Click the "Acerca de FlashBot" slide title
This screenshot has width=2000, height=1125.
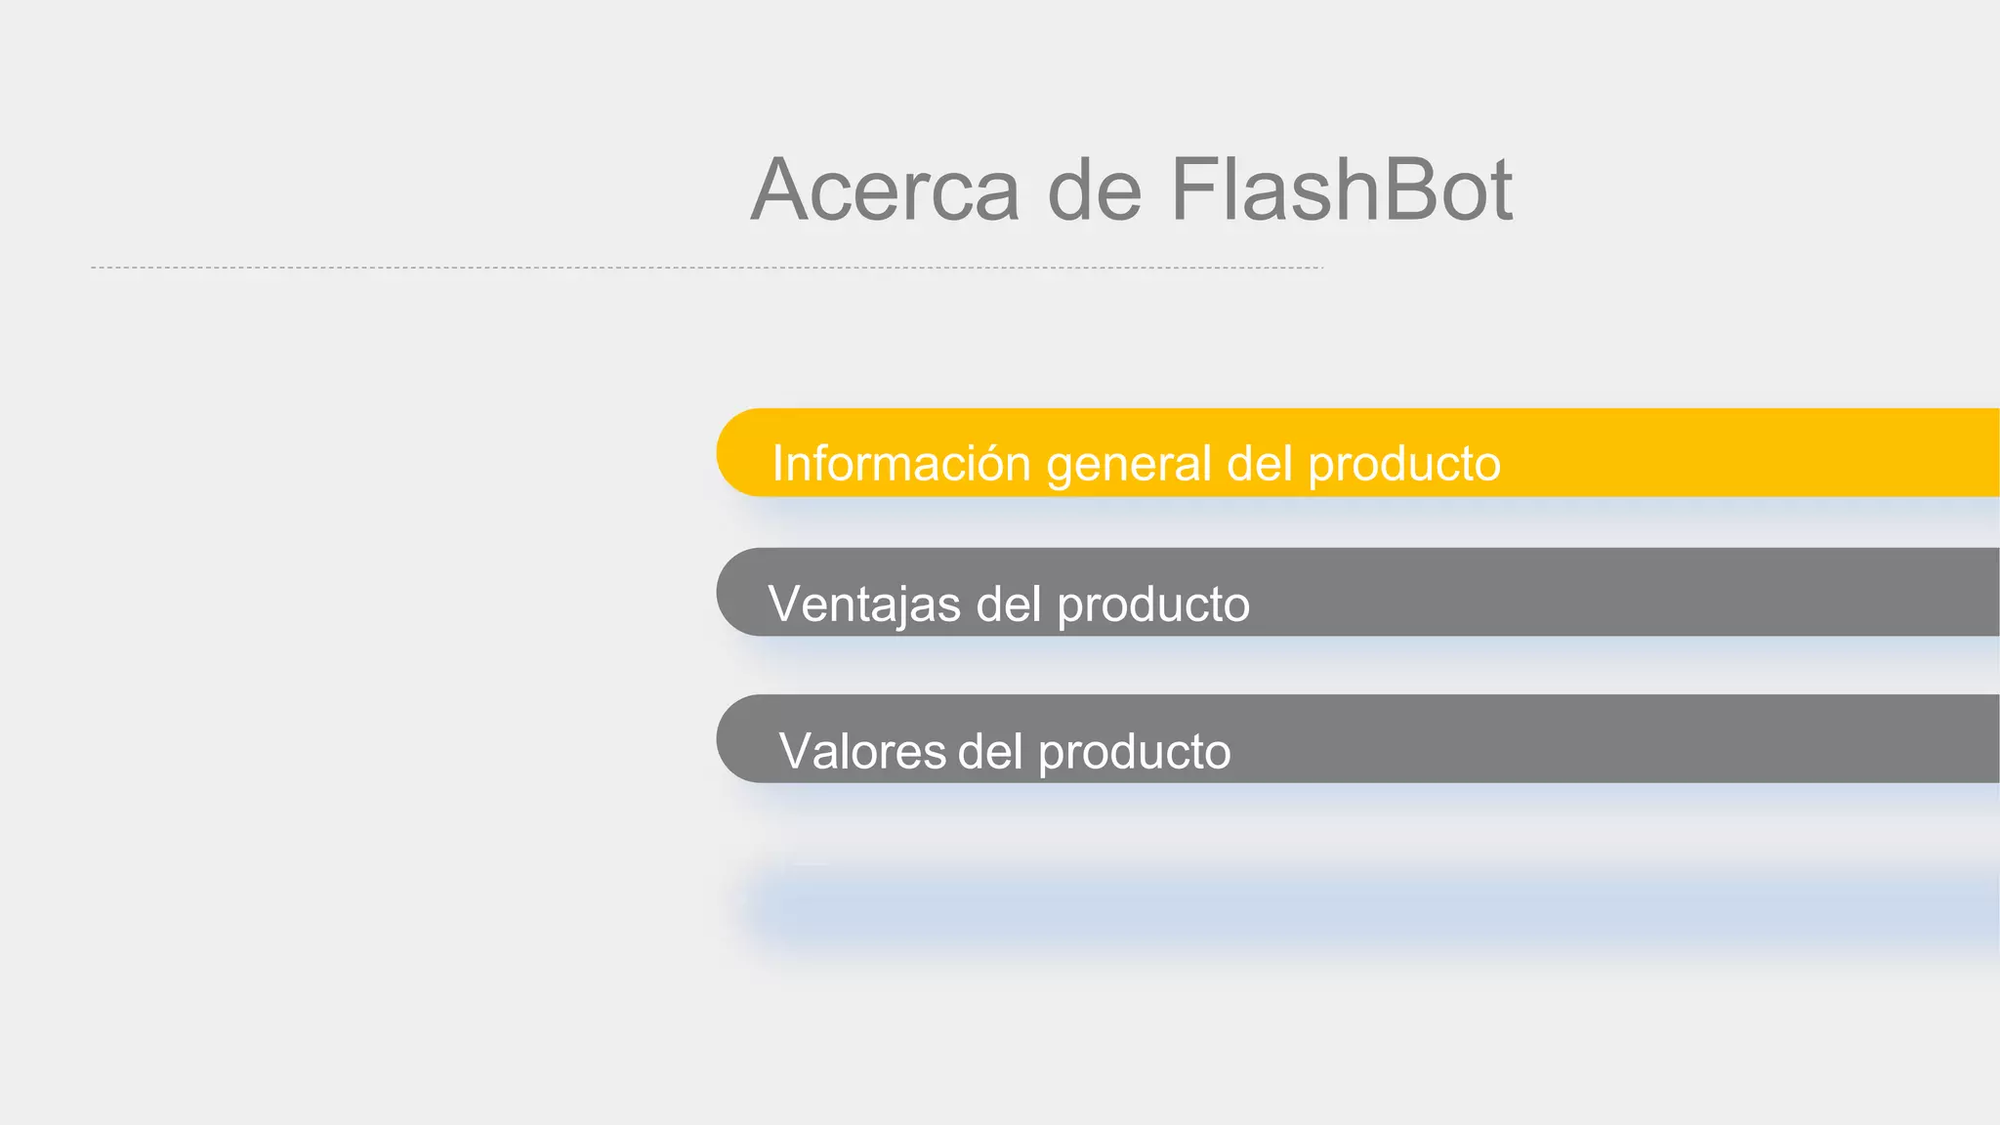tap(1132, 189)
